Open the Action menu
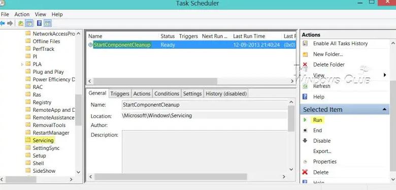Screen dimensions: 396x190 click(x=22, y=14)
